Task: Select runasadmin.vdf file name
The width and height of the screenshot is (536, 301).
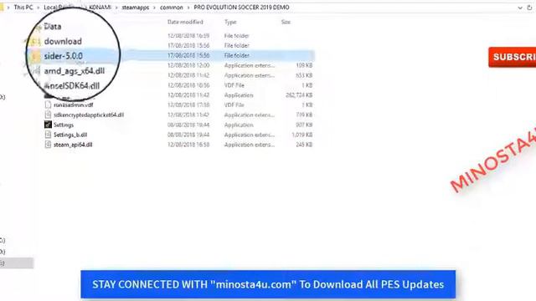Action: pyautogui.click(x=73, y=105)
